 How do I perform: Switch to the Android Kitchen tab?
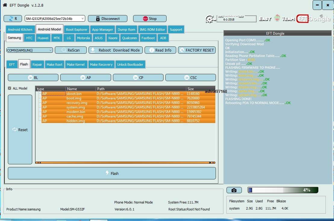click(20, 30)
